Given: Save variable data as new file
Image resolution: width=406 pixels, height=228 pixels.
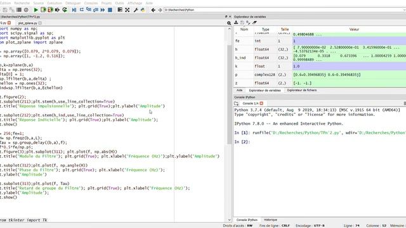Looking at the screenshot, I should pos(248,23).
